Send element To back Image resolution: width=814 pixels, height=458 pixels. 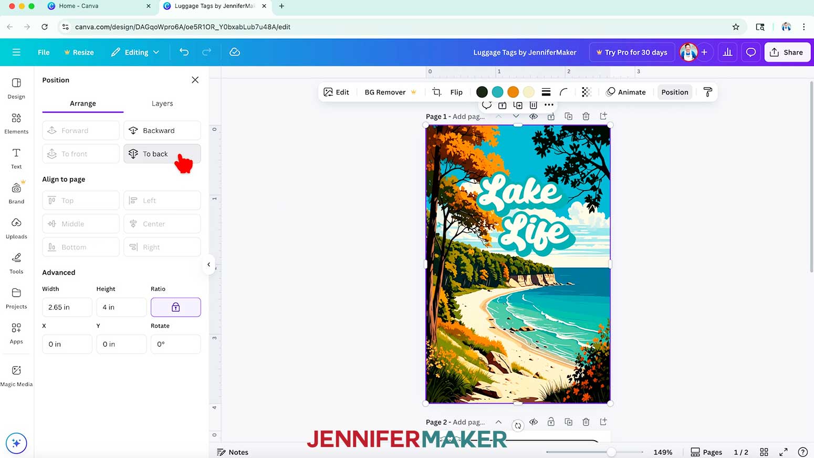(x=162, y=154)
